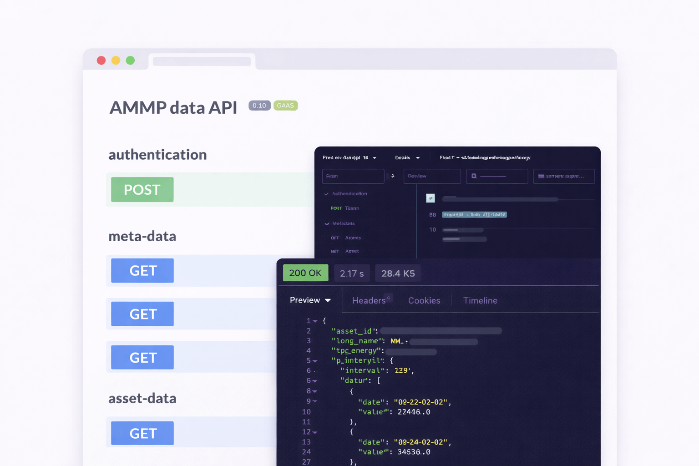This screenshot has height=466, width=699.
Task: Click the 0.10 version badge
Action: click(x=259, y=105)
